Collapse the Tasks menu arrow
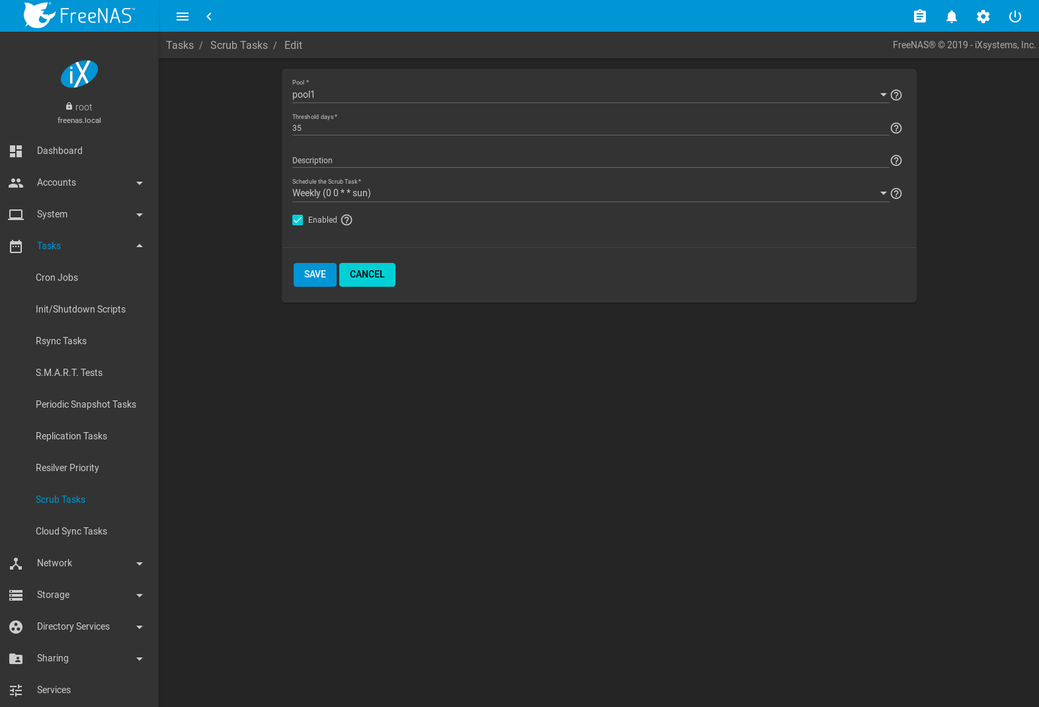 [x=140, y=246]
